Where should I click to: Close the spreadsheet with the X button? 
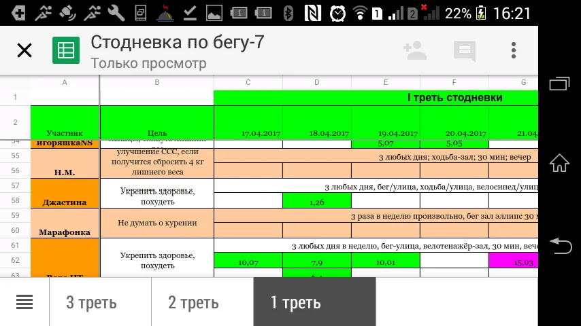[24, 50]
